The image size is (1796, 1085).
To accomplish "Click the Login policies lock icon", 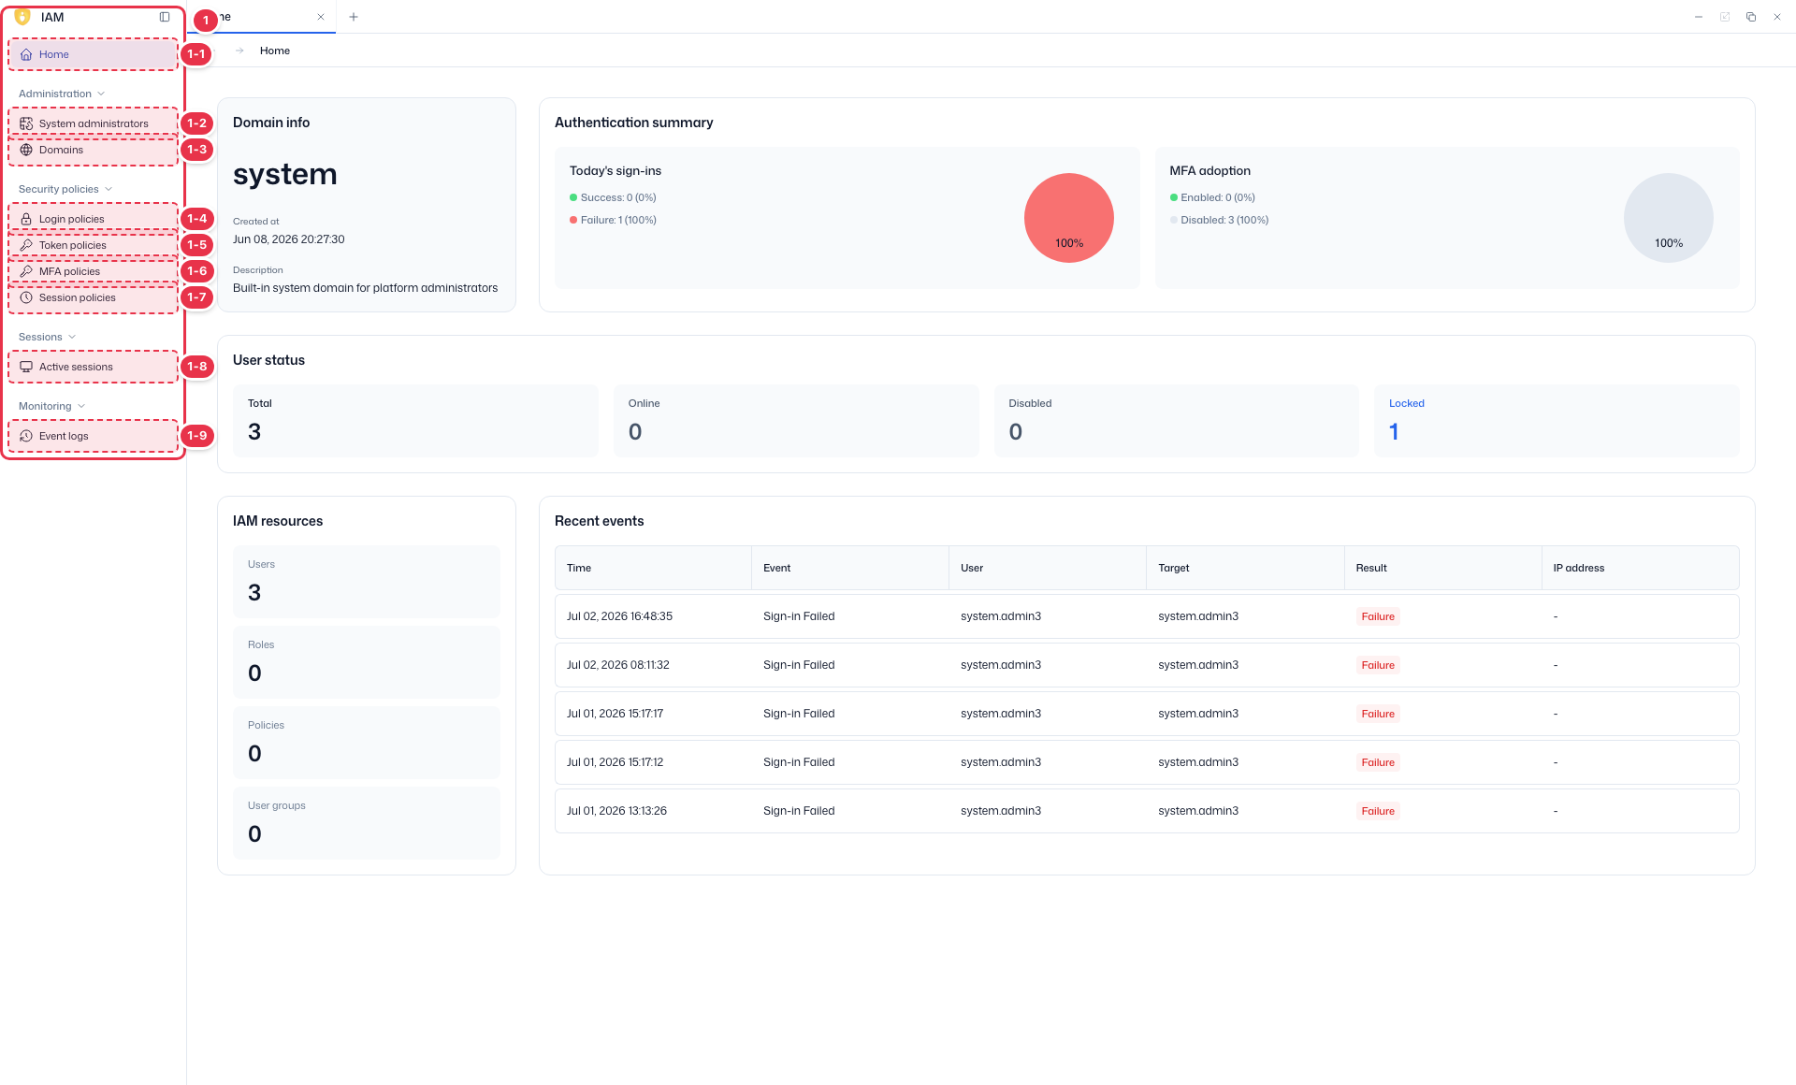I will click(26, 219).
